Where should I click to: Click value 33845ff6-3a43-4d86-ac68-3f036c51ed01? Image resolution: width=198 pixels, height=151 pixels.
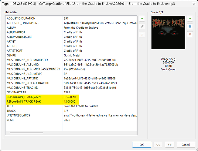90,88
